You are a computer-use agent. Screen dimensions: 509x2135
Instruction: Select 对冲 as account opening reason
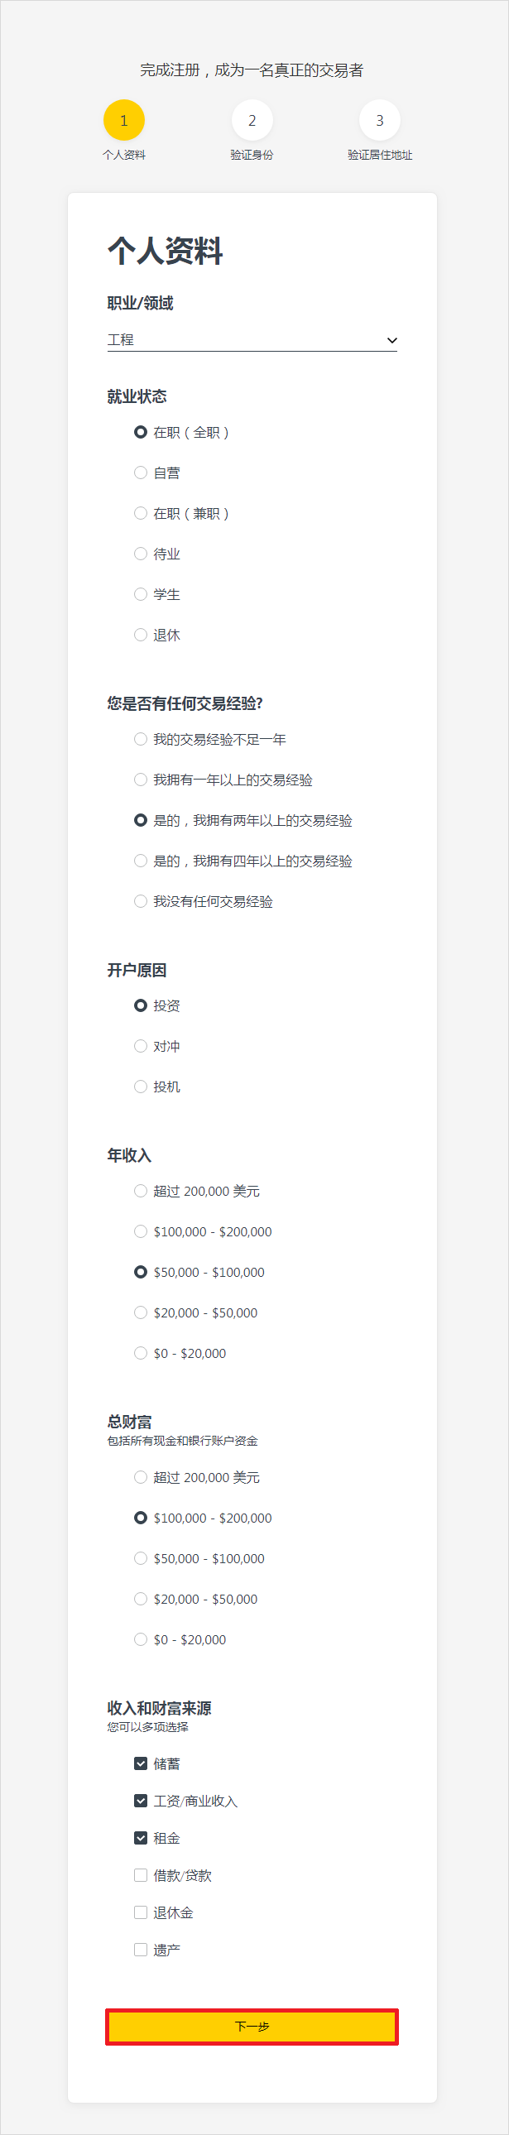139,1046
